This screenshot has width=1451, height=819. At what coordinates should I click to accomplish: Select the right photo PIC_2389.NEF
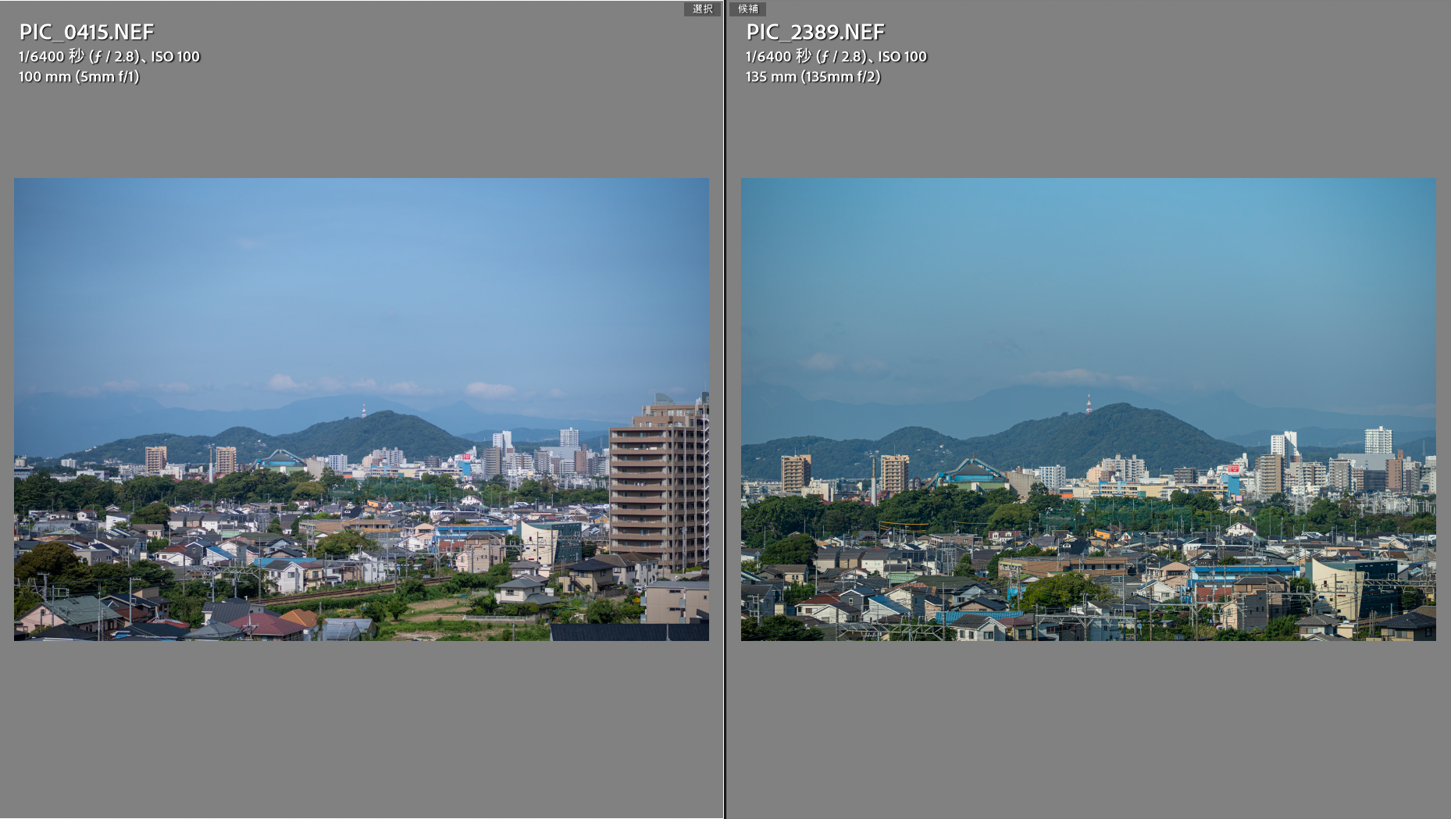1088,409
